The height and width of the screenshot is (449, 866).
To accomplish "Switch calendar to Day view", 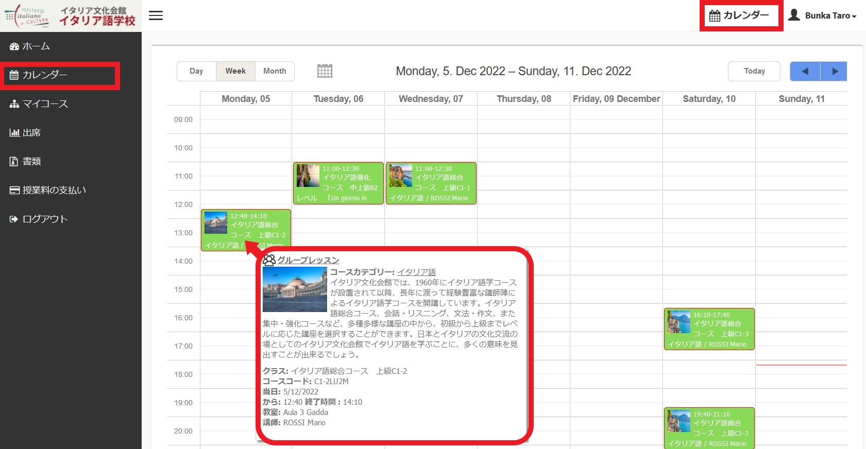I will [196, 71].
